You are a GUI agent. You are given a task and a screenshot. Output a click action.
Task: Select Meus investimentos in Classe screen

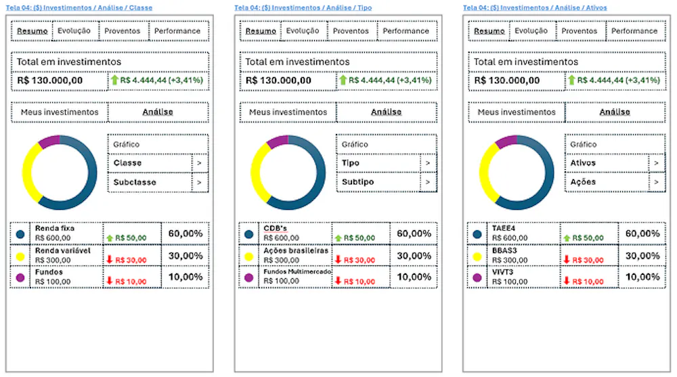(x=60, y=112)
